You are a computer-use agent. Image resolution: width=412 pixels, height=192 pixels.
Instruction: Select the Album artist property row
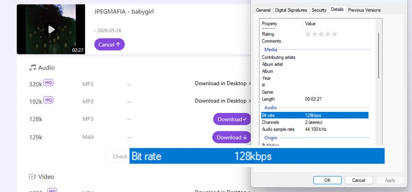click(315, 64)
